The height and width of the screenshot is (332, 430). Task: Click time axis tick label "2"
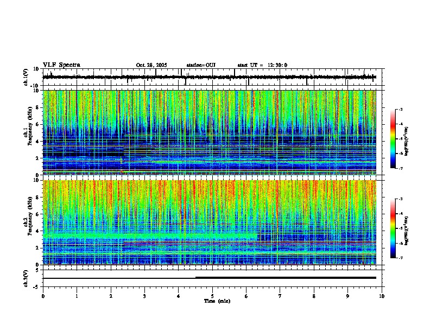pyautogui.click(x=111, y=296)
